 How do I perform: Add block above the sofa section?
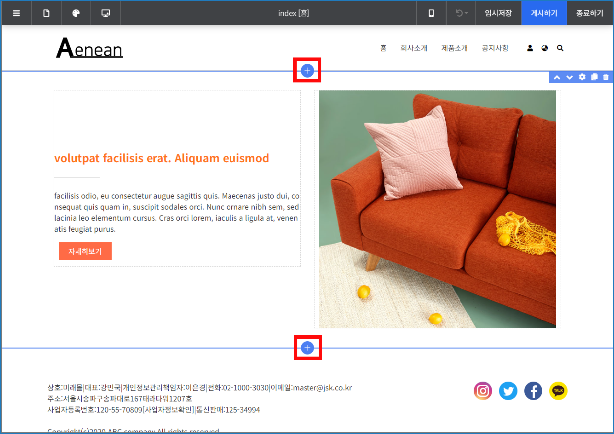click(x=307, y=71)
